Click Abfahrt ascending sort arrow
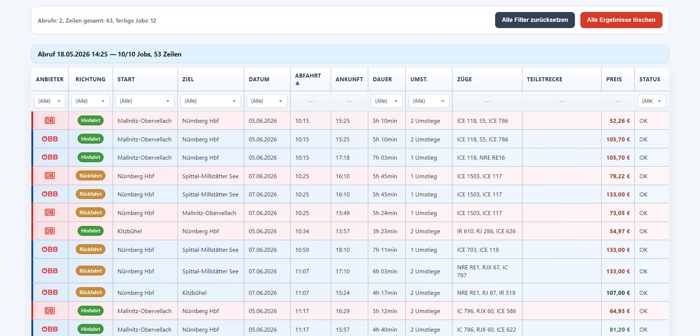This screenshot has height=336, width=700. (297, 83)
